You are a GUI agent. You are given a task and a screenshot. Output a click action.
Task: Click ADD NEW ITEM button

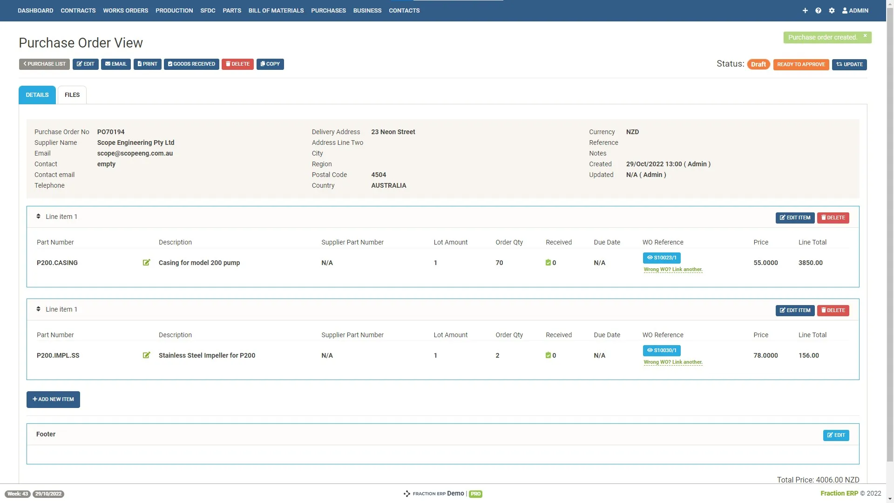(x=54, y=399)
